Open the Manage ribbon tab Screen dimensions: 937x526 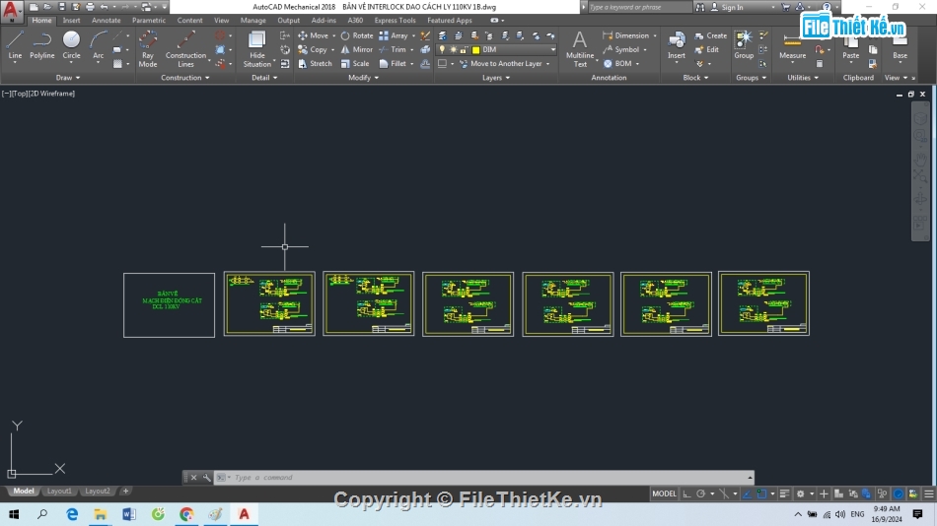tap(252, 21)
